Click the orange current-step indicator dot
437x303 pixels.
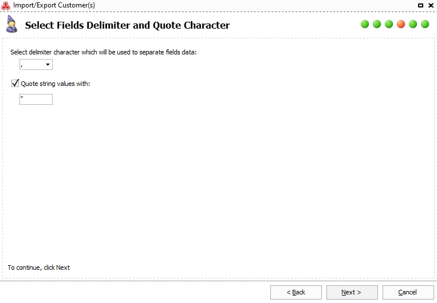click(401, 24)
